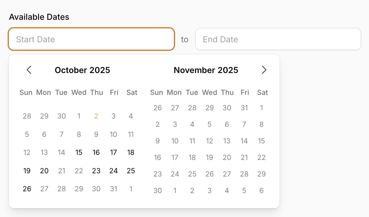
Task: Click the Start Date input field
Action: coord(92,39)
